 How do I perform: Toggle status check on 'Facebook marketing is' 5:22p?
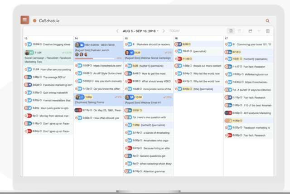pos(227,127)
